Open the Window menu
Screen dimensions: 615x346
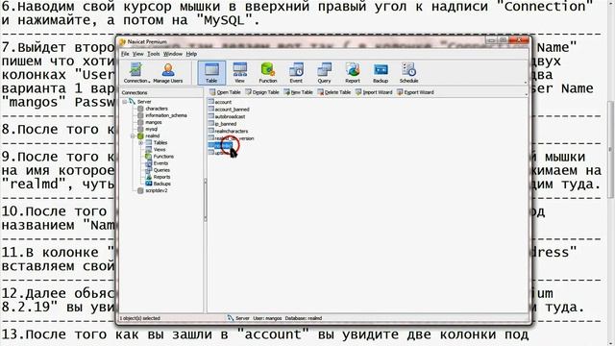[x=173, y=54]
